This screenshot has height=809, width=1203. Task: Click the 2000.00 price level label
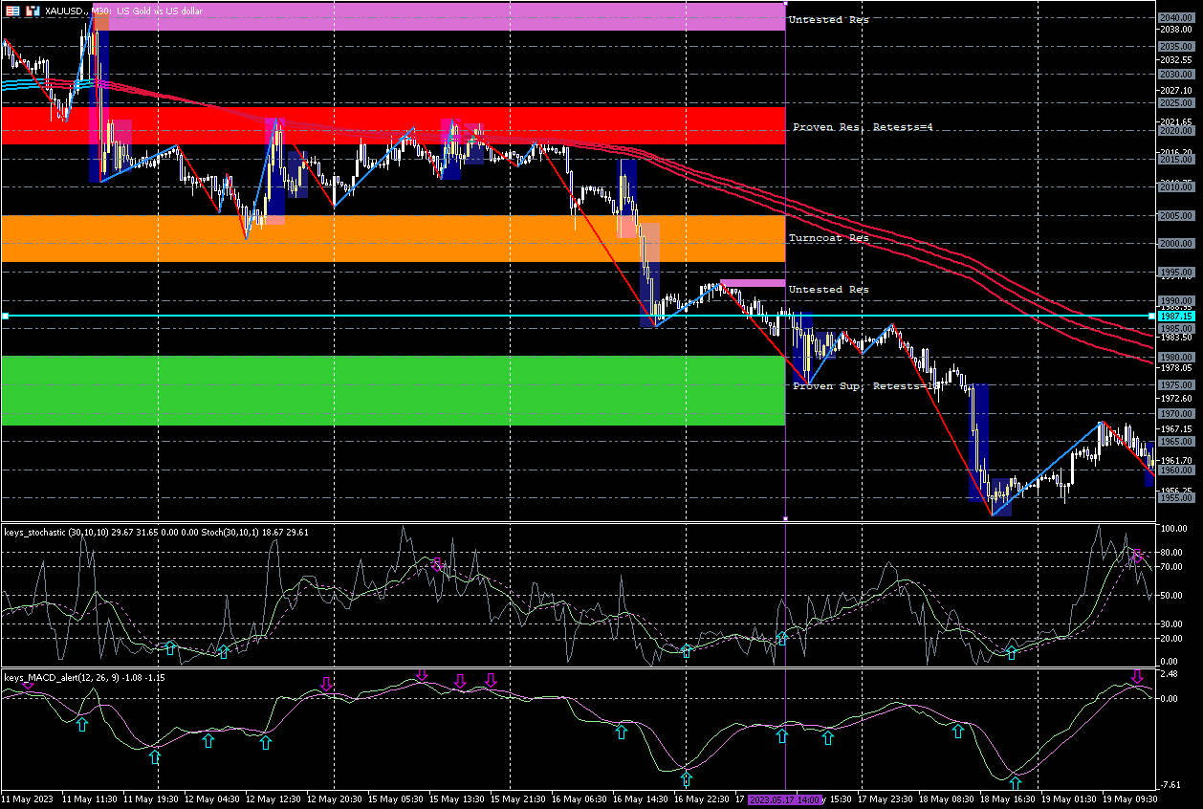pos(1174,244)
